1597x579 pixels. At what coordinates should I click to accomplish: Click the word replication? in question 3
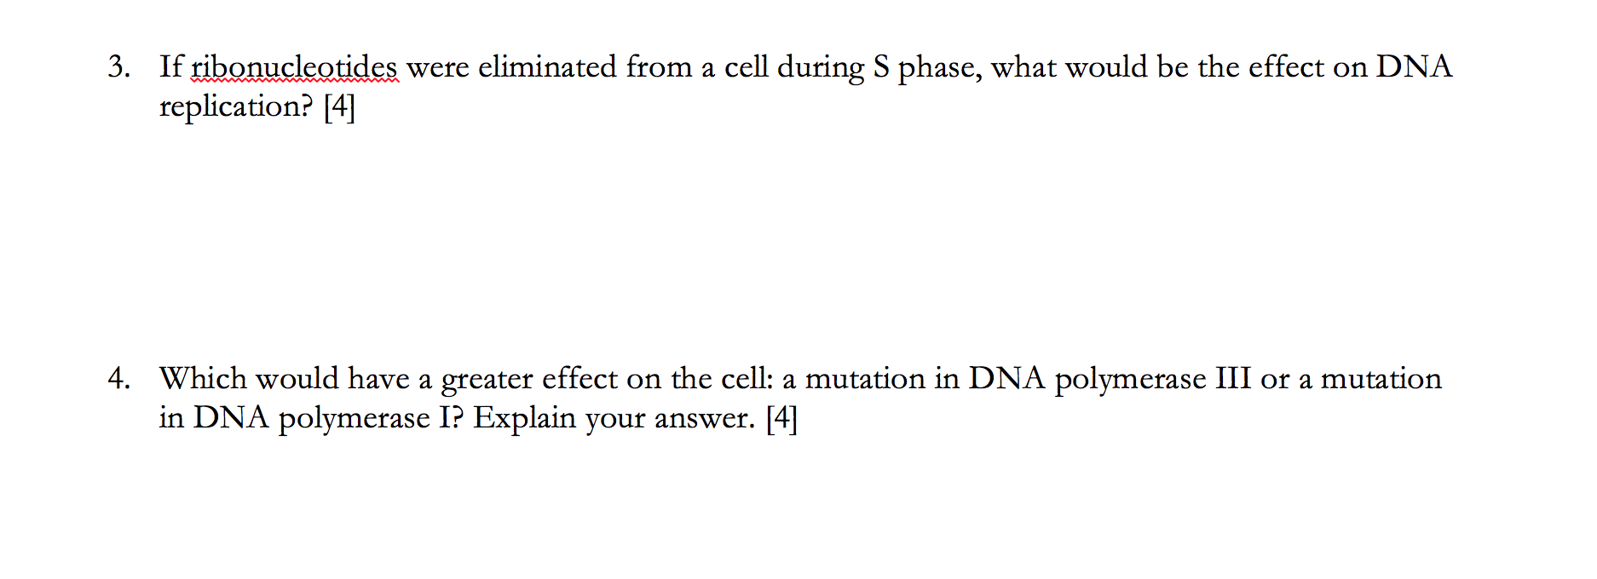coord(236,107)
